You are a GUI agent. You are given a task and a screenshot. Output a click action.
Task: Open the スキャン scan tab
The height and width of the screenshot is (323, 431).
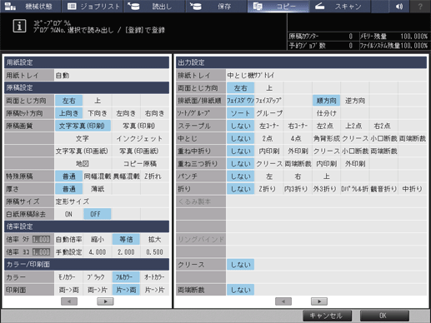pos(340,6)
